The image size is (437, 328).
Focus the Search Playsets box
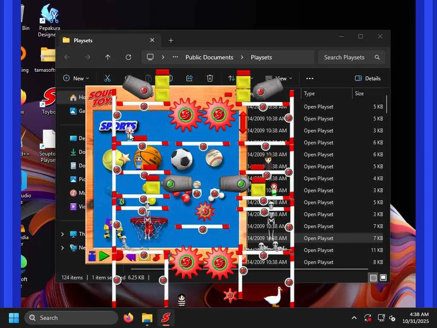pyautogui.click(x=352, y=57)
